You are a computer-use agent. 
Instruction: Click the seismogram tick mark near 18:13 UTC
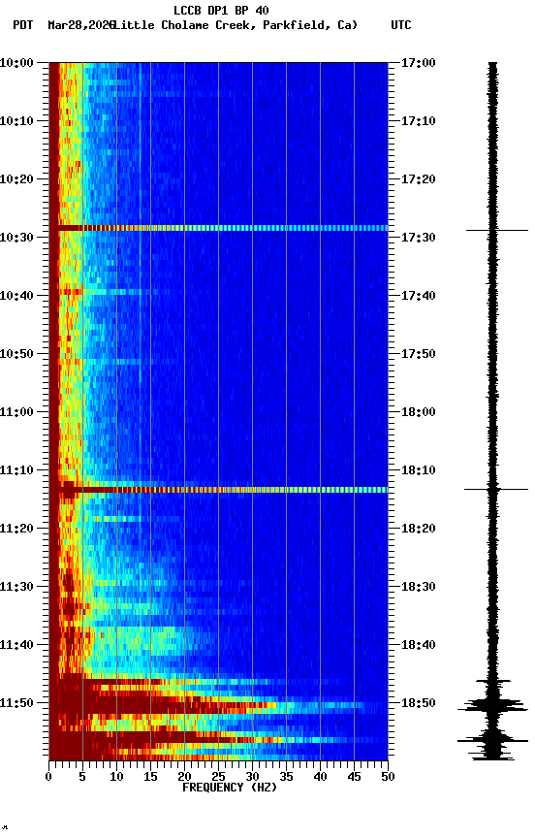tap(496, 489)
